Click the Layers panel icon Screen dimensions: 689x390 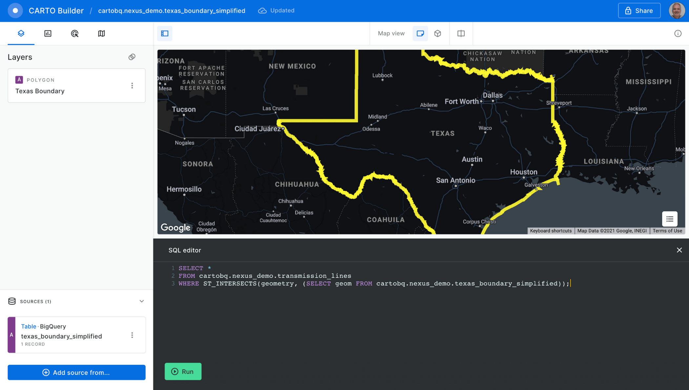pos(21,33)
